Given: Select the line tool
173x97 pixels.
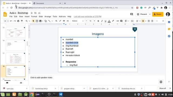Looking at the screenshot, I should click(x=49, y=21).
